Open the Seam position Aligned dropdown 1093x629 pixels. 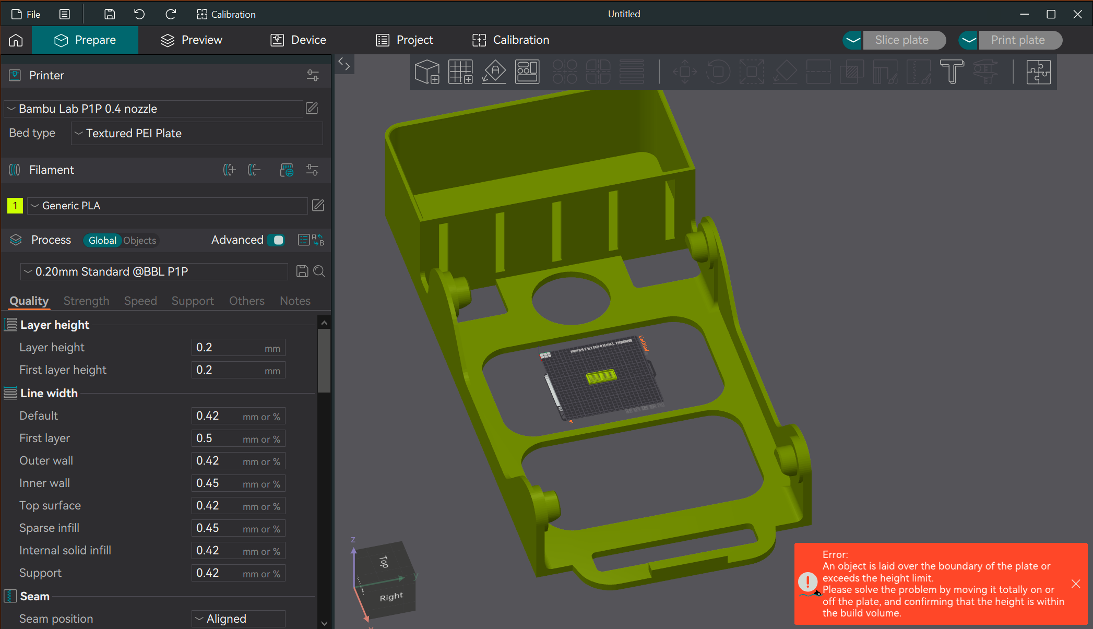pos(239,619)
